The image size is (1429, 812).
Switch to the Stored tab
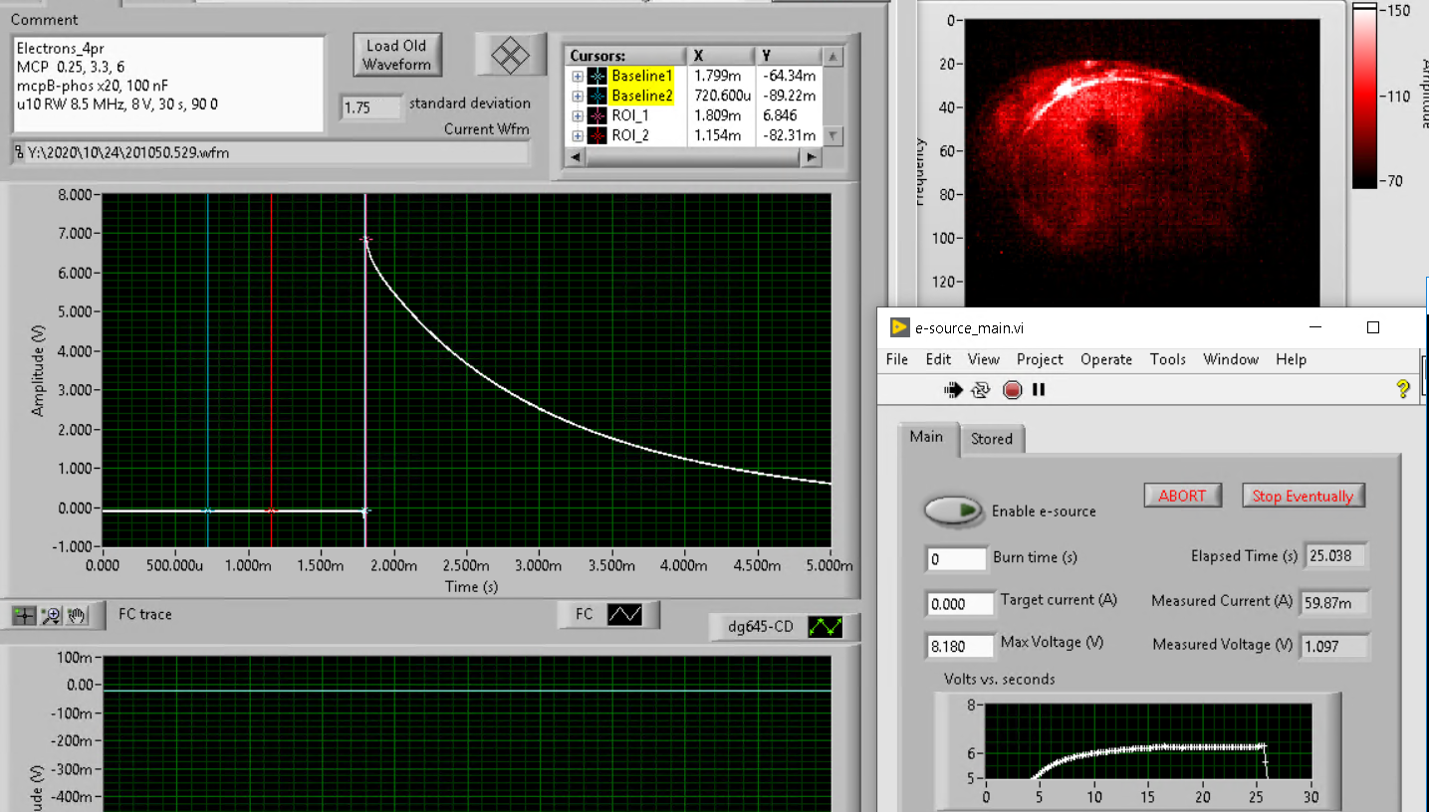991,439
